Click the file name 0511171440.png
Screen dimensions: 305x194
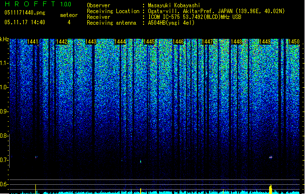pyautogui.click(x=25, y=13)
